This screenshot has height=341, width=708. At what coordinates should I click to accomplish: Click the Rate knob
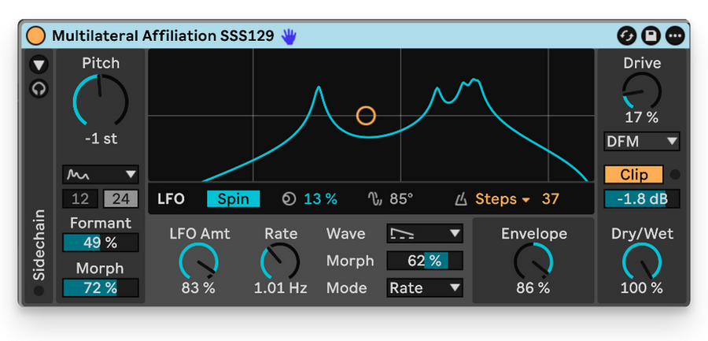tap(280, 262)
